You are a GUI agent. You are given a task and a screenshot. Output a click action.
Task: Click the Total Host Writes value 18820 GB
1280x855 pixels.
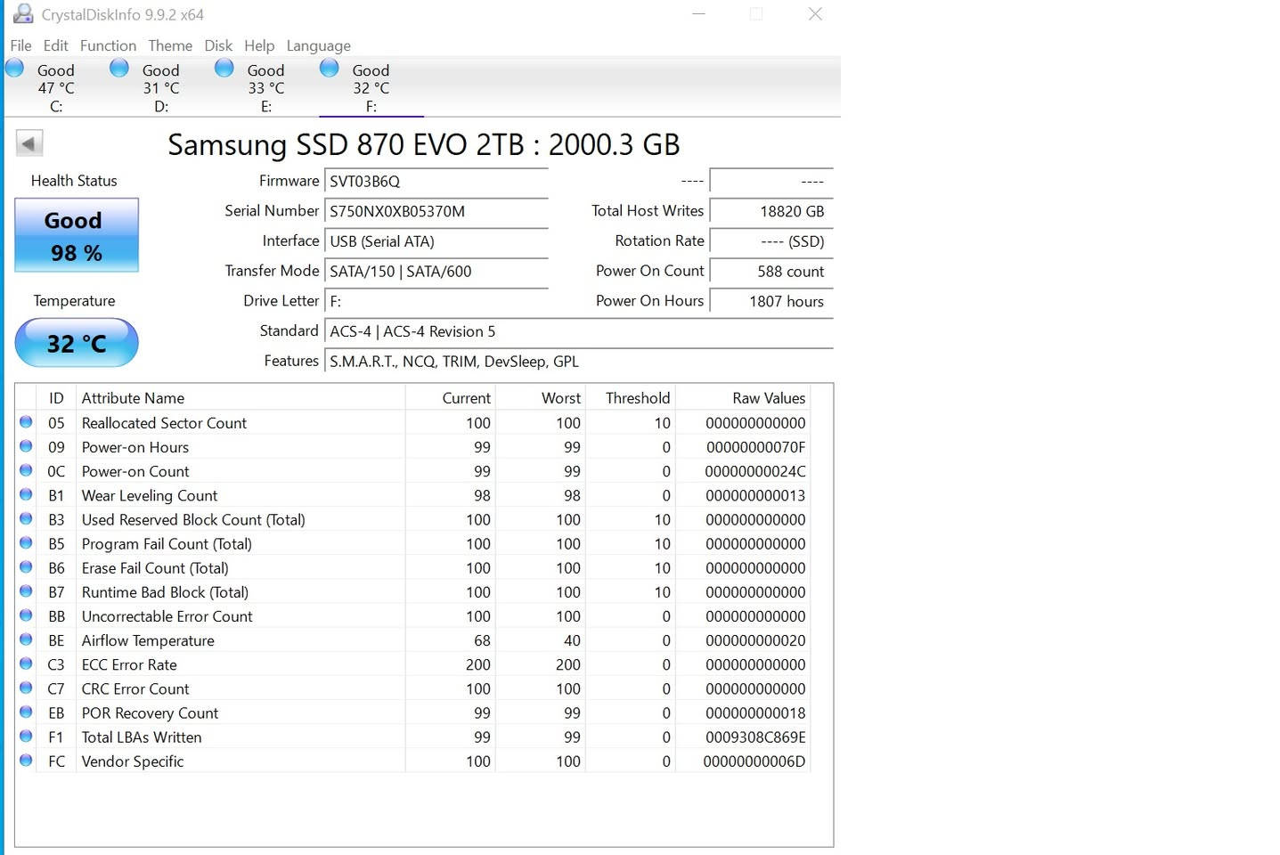click(771, 212)
